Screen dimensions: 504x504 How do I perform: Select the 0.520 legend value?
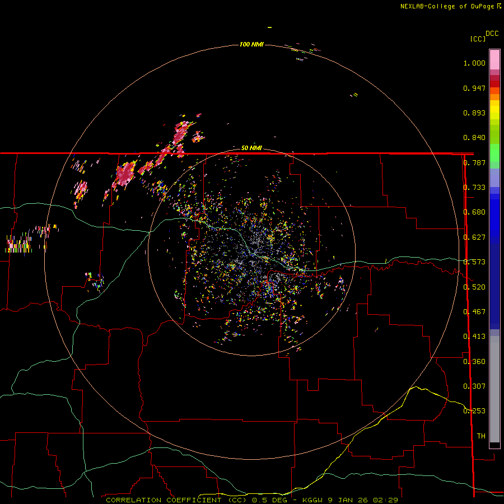(x=474, y=287)
